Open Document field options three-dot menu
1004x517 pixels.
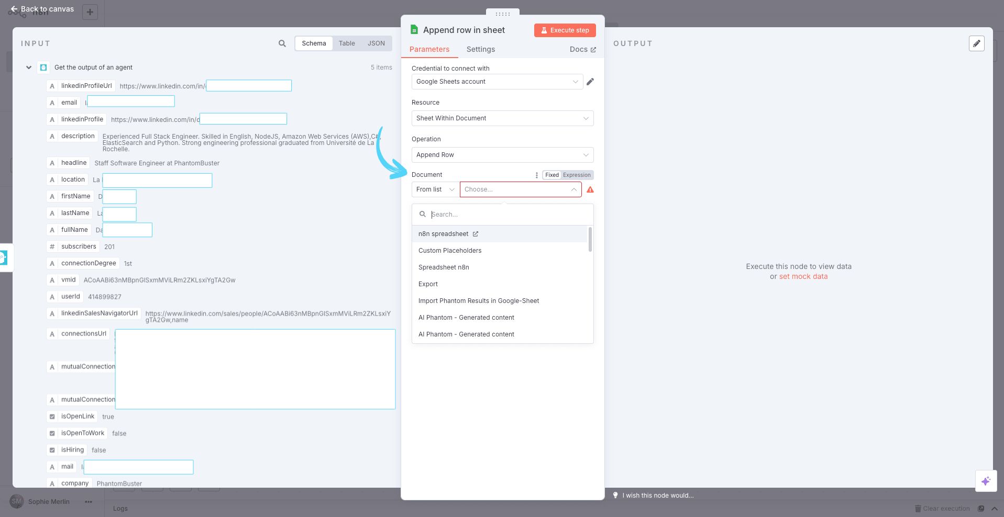537,175
